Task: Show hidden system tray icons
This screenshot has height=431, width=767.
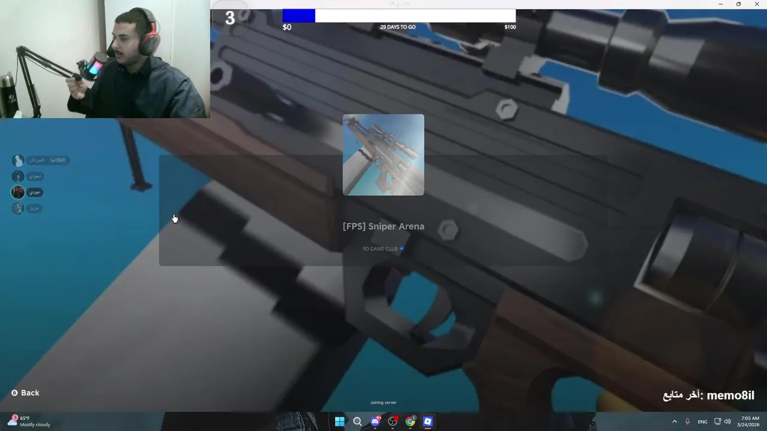Action: tap(675, 421)
